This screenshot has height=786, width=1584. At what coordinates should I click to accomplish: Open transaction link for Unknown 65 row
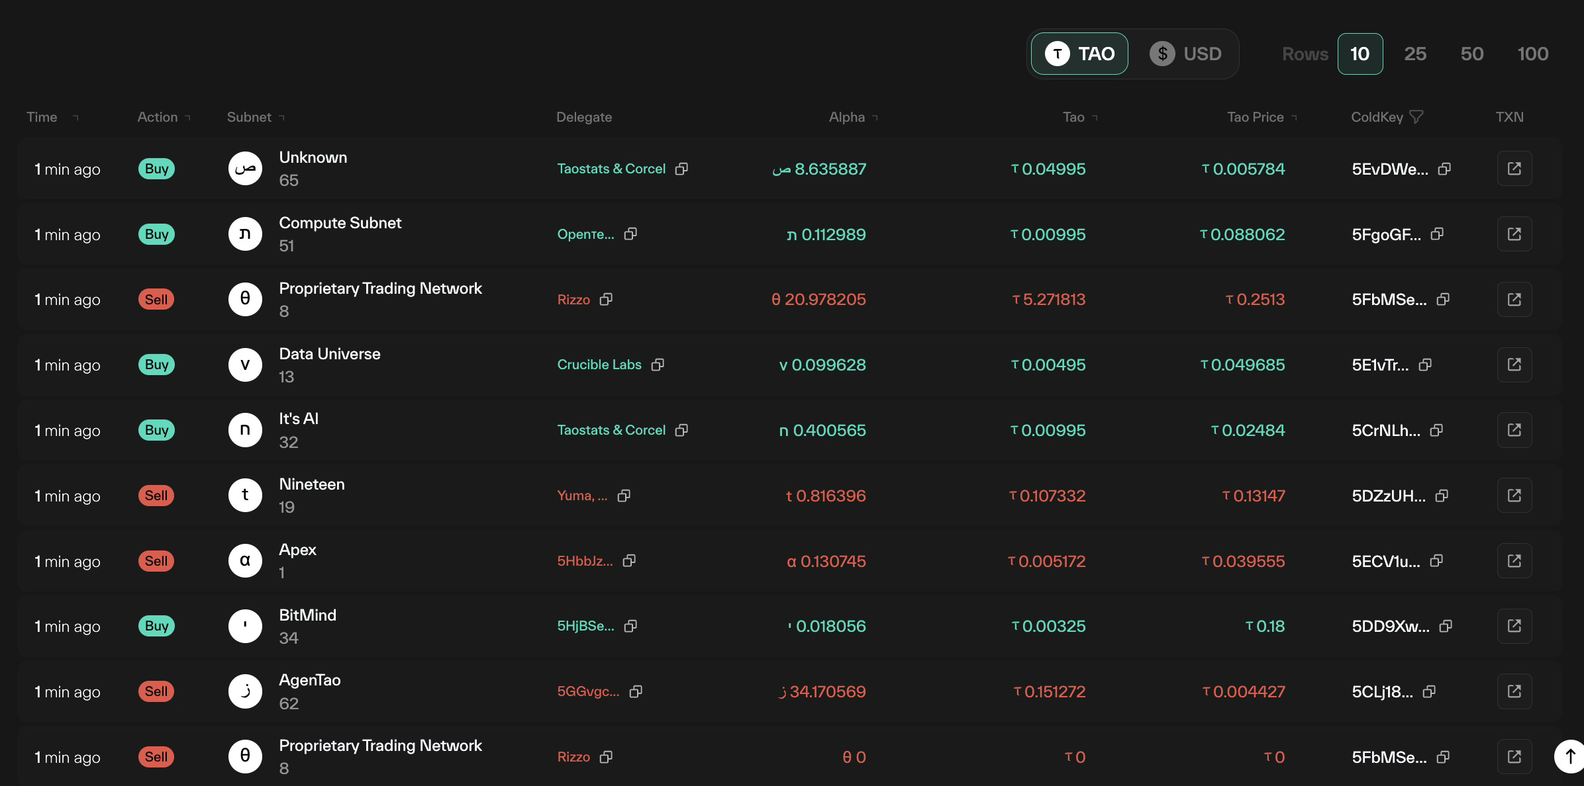(1514, 169)
